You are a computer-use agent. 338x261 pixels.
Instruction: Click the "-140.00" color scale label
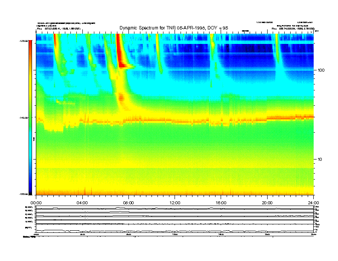(x=23, y=118)
